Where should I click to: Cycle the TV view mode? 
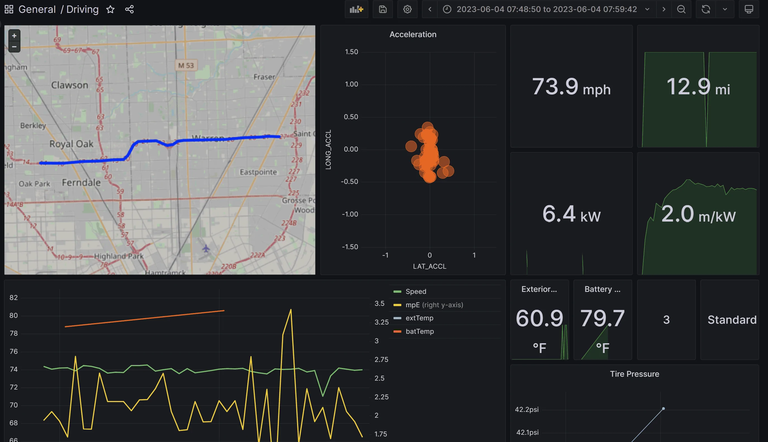[x=748, y=9]
